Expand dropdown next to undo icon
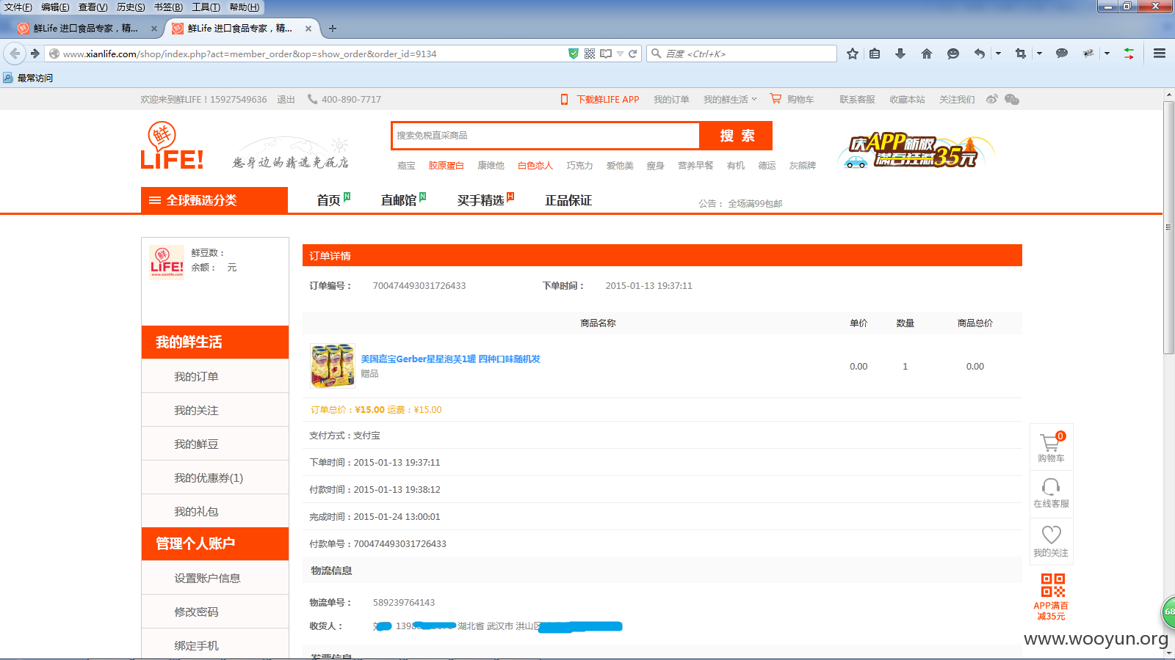The width and height of the screenshot is (1175, 660). (998, 54)
